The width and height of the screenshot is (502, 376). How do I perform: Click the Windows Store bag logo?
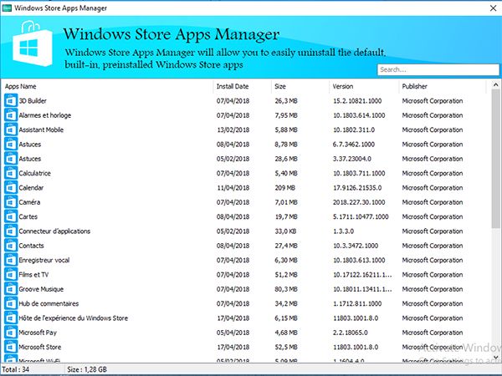point(33,43)
